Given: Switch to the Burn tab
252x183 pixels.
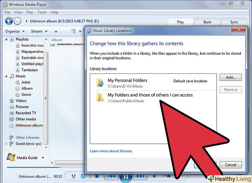Looking at the screenshot, I should tap(207, 22).
